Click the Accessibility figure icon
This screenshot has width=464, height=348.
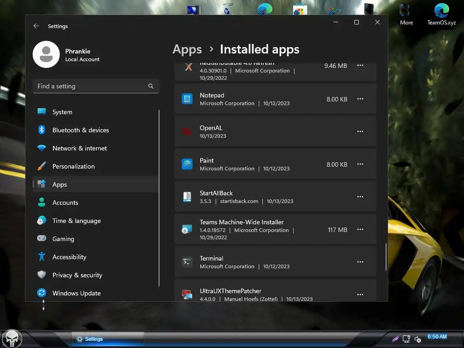pos(42,256)
